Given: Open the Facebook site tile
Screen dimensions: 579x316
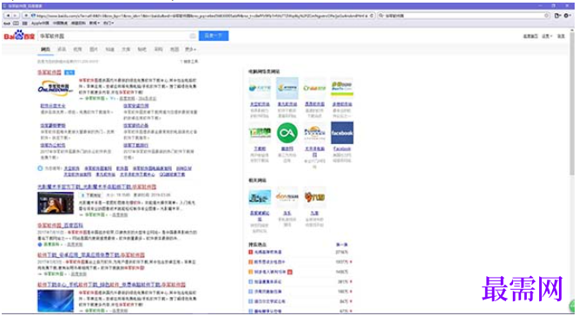Looking at the screenshot, I should click(x=342, y=133).
